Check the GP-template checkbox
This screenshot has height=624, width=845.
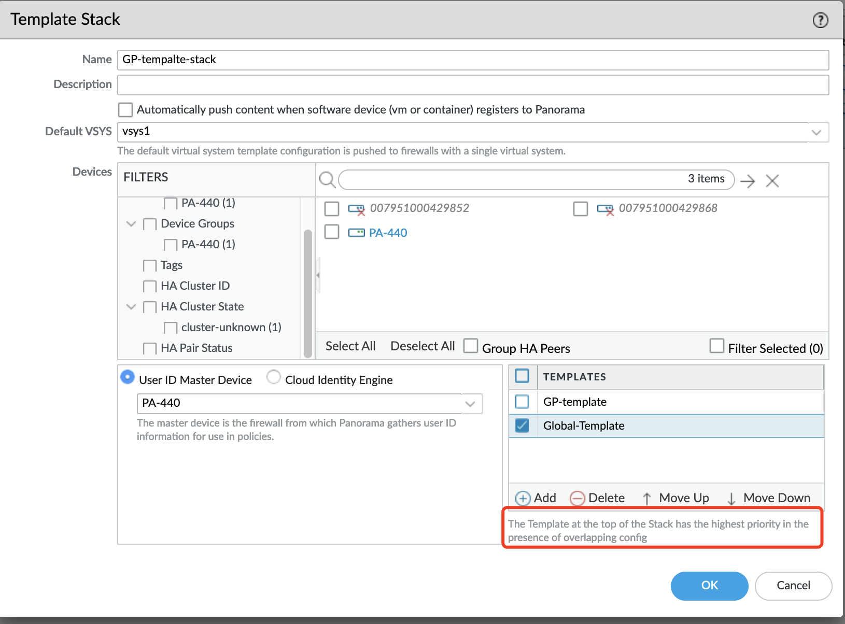tap(522, 402)
